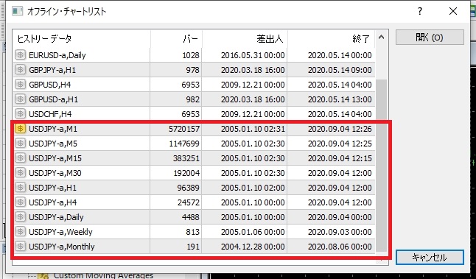Viewport: 476px width, 279px height.
Task: Sort by ヒストリーデータ column header
Action: (x=82, y=39)
